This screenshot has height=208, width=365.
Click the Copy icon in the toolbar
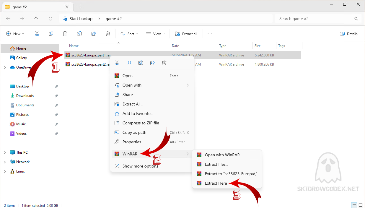point(51,34)
